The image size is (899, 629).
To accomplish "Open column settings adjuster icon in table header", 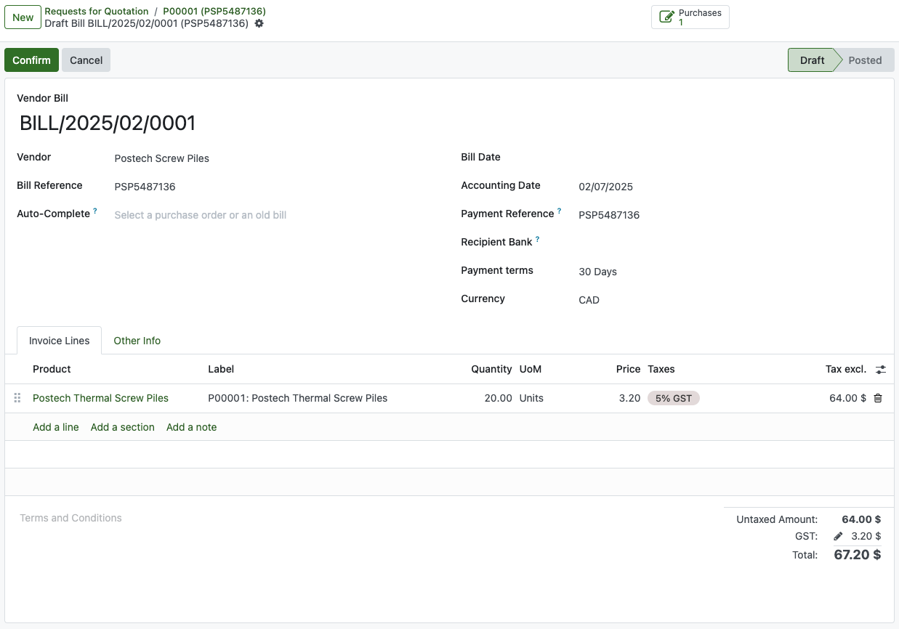I will click(881, 370).
